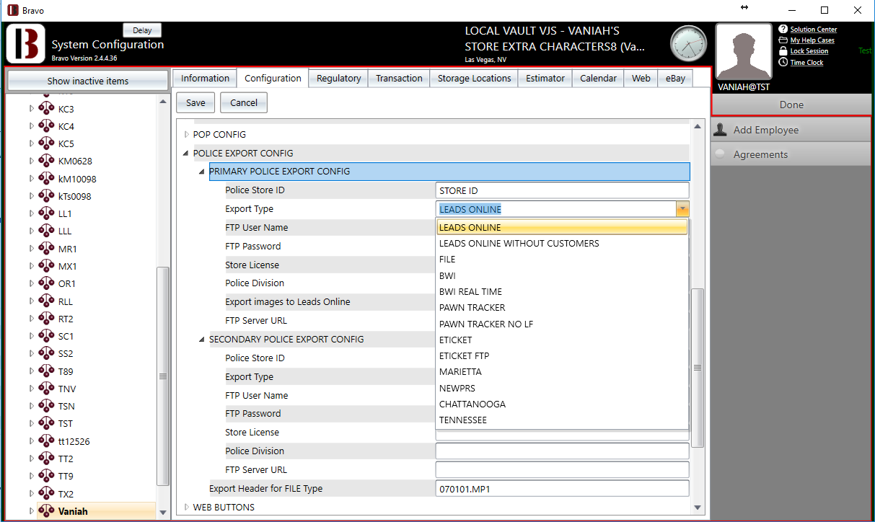
Task: Expand the TNV tree node
Action: click(31, 389)
